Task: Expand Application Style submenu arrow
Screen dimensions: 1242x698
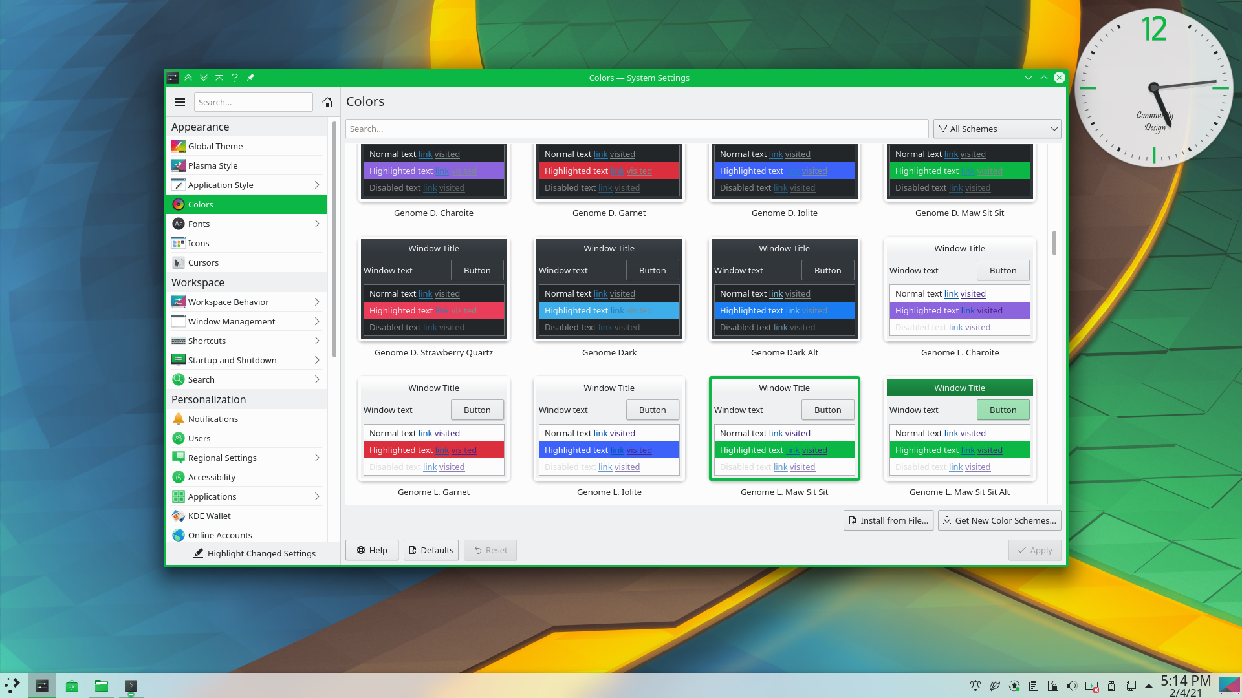Action: click(317, 185)
